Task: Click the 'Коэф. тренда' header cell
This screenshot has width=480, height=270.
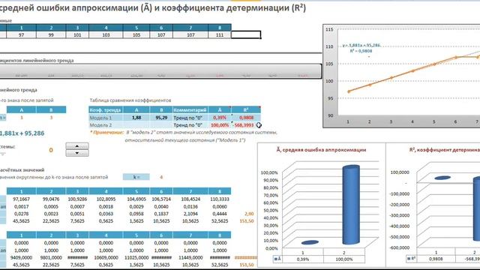Action: (x=106, y=110)
